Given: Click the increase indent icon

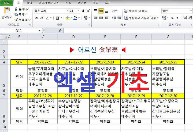Looking at the screenshot, I should point(119,18).
